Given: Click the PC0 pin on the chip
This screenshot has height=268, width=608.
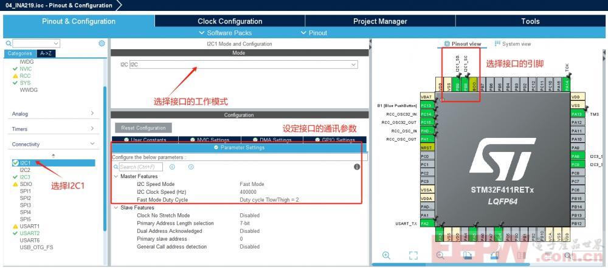Looking at the screenshot, I should [x=427, y=156].
